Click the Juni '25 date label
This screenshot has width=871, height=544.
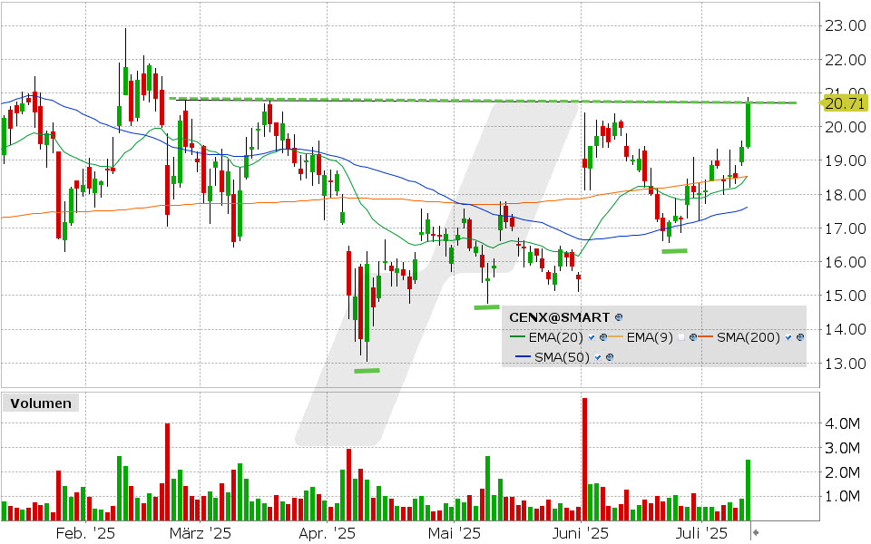581,533
